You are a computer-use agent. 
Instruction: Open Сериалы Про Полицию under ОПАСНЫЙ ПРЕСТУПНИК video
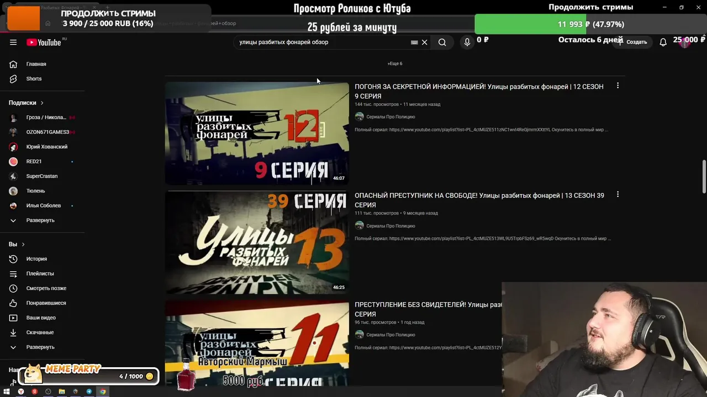tap(391, 226)
